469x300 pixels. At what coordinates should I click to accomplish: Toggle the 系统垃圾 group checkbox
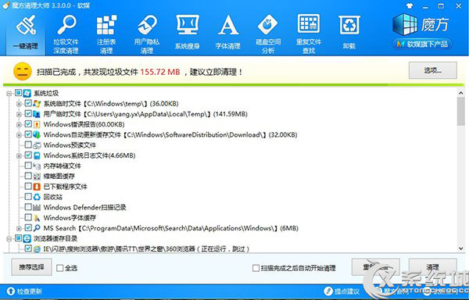click(19, 93)
